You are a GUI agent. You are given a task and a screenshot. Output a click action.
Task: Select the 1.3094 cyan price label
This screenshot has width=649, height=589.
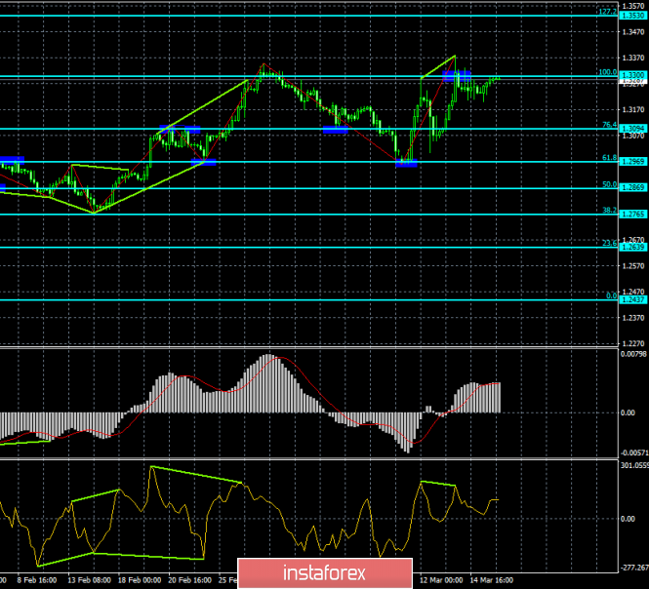pyautogui.click(x=633, y=129)
